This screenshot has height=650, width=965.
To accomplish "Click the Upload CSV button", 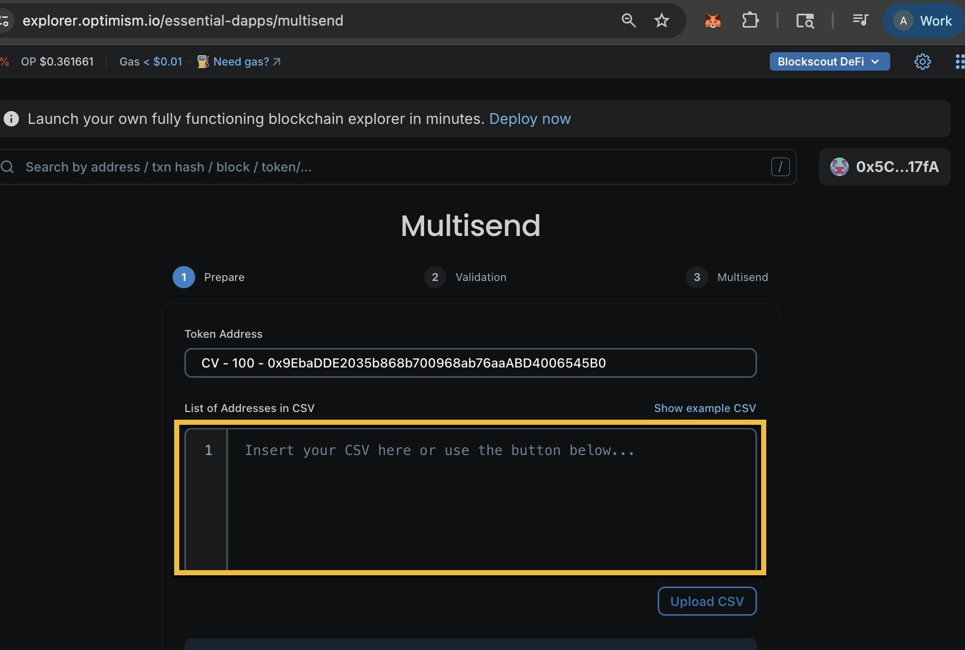I will 706,601.
